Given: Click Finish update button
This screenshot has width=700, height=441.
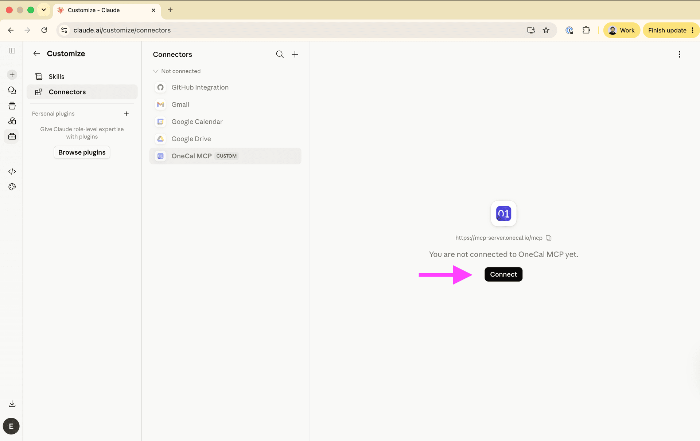Looking at the screenshot, I should click(670, 30).
